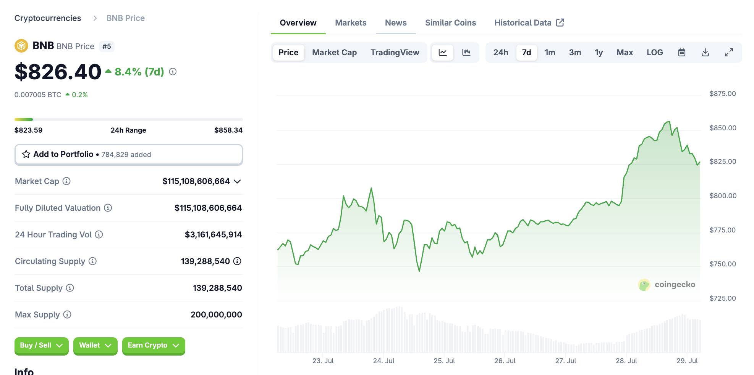Open the Overview tab

(298, 23)
